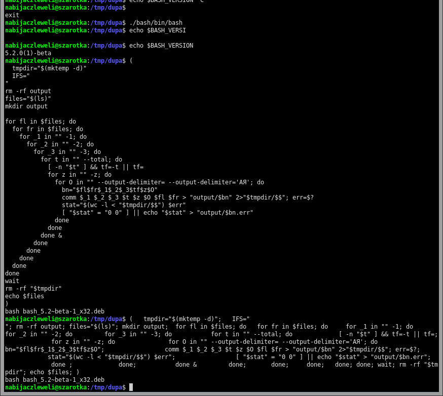Click the standalone "wait" line
This screenshot has height=396, width=443.
12,281
